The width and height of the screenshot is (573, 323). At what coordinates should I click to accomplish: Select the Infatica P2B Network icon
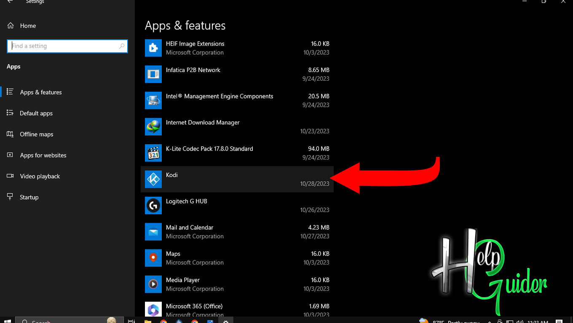[153, 74]
